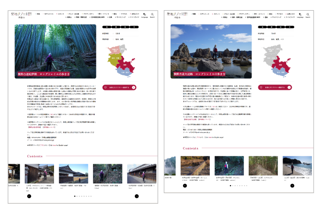Click previous arrow in left Contents carousel
Viewport: 321px width, 214px height.
click(29, 196)
